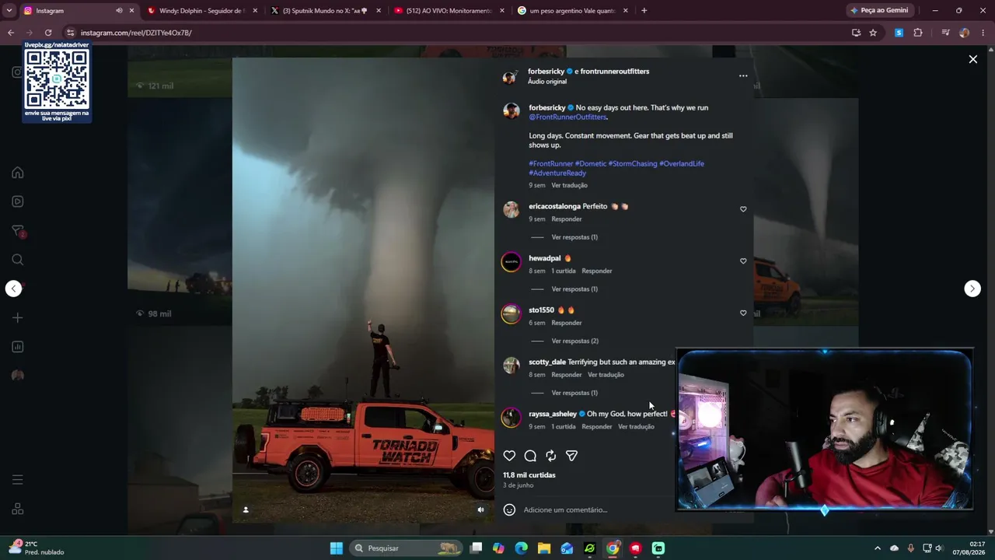
Task: Open the Meta apps grid icon
Action: [18, 509]
